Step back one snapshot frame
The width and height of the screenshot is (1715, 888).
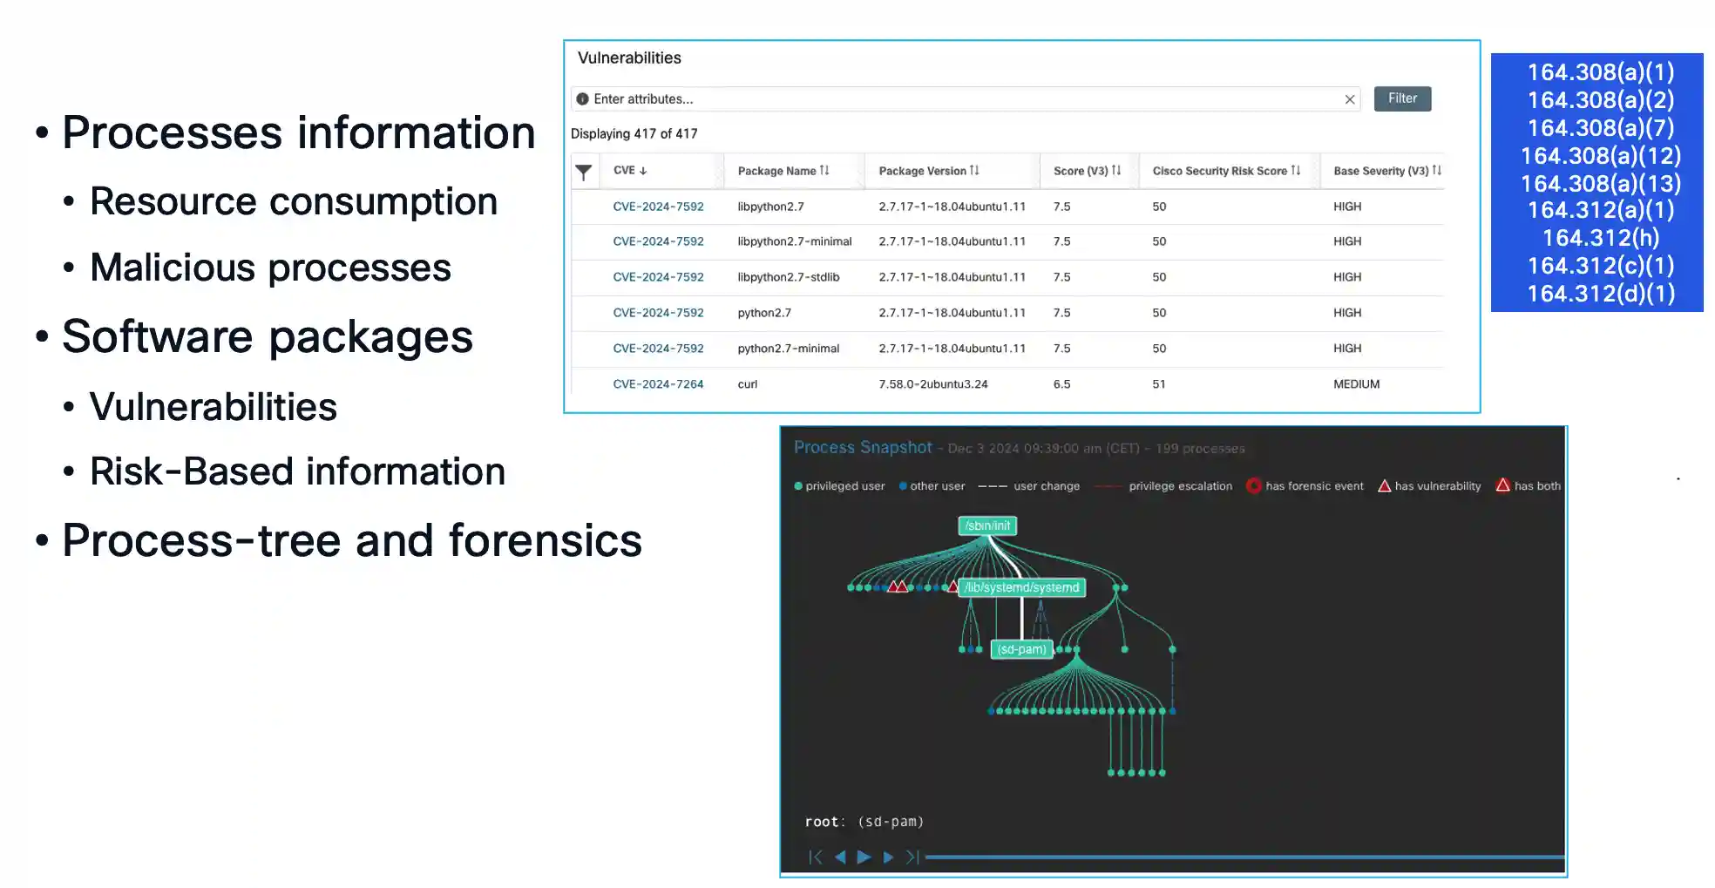point(839,857)
